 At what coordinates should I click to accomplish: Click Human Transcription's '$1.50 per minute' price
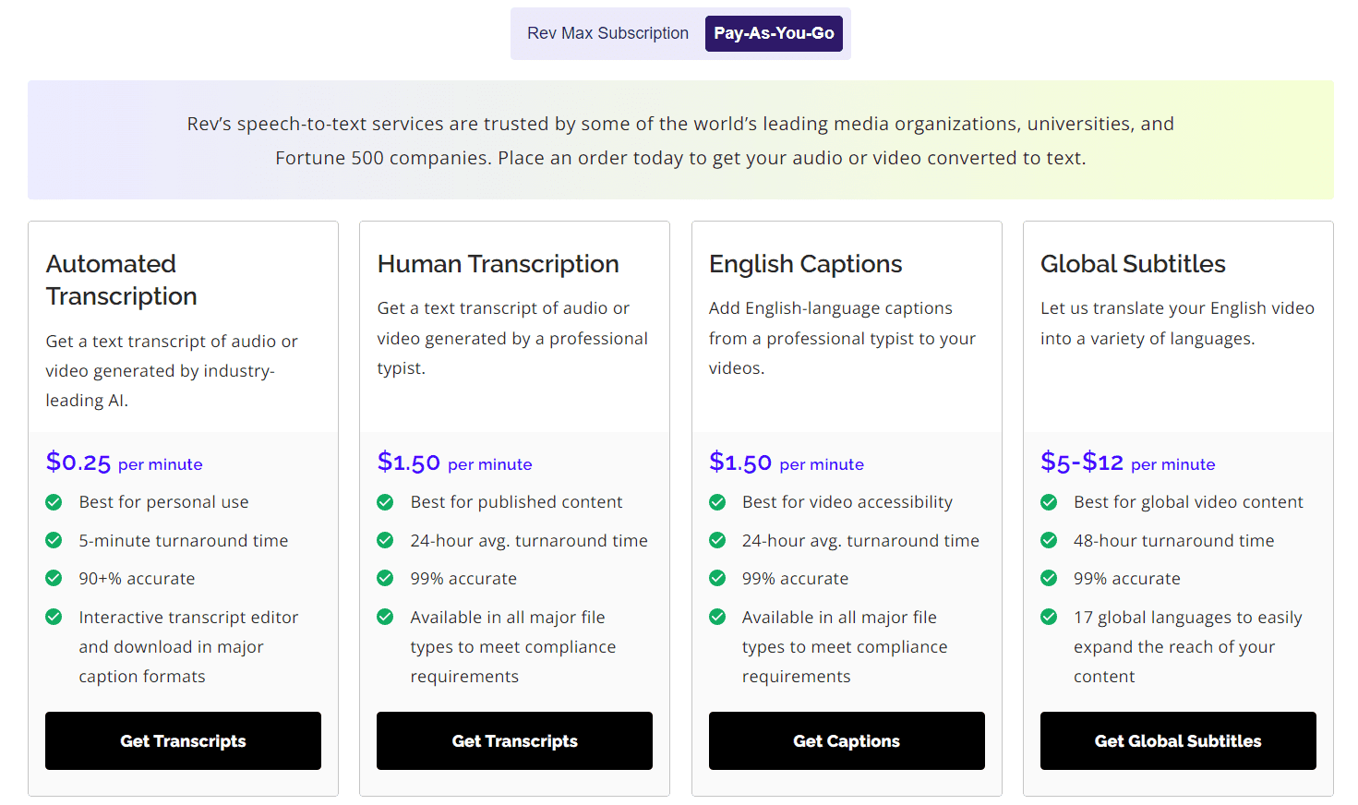coord(454,463)
